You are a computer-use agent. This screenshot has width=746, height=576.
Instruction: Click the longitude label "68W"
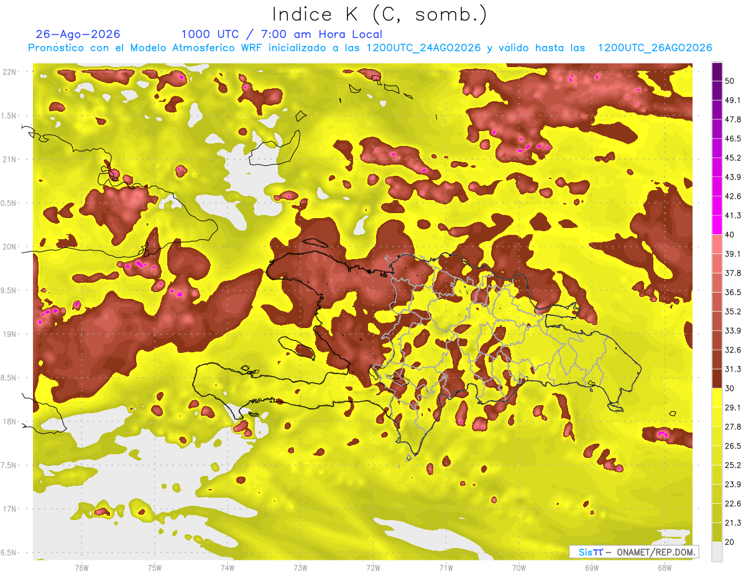[x=664, y=568]
